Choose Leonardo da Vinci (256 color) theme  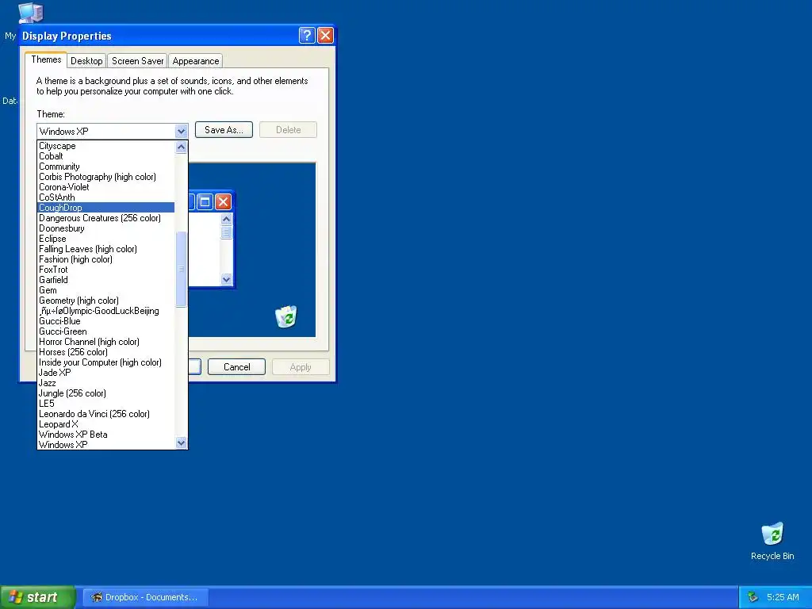coord(106,414)
